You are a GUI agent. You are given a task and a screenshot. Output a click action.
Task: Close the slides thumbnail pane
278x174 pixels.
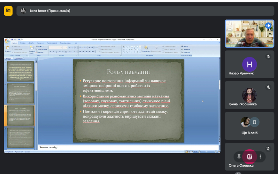click(x=36, y=58)
